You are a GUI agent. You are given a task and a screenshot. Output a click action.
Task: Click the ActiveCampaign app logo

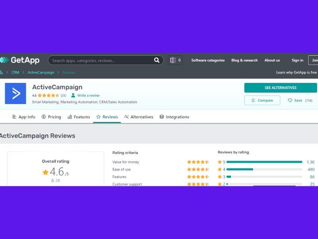(x=16, y=94)
